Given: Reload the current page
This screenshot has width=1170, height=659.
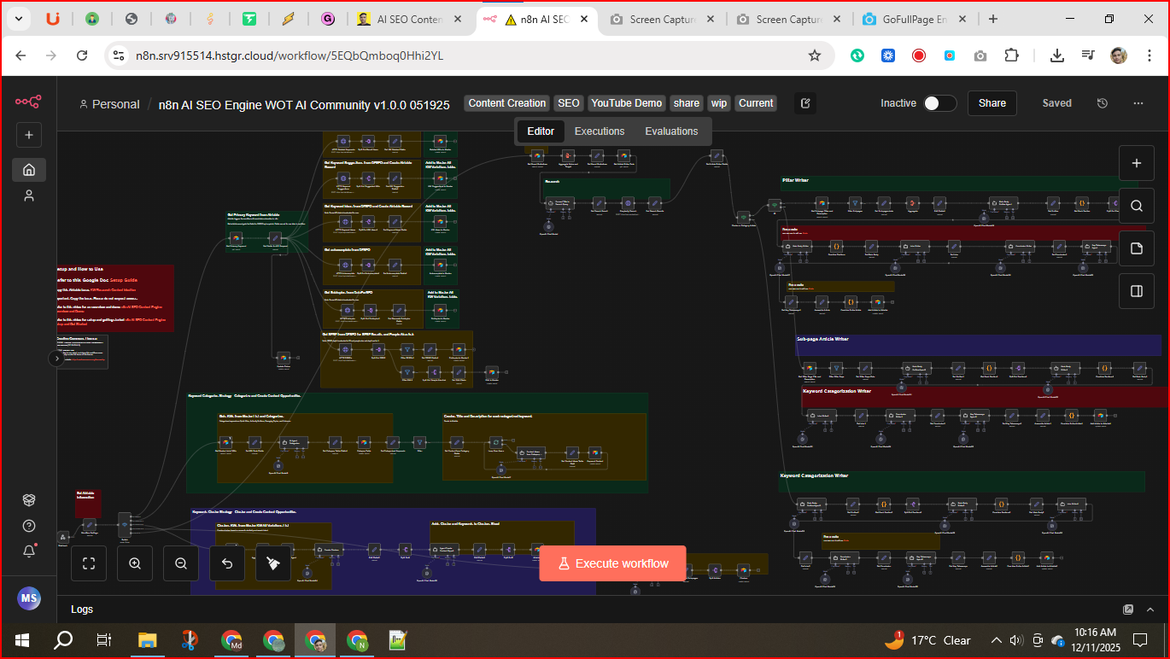Looking at the screenshot, I should (x=82, y=55).
